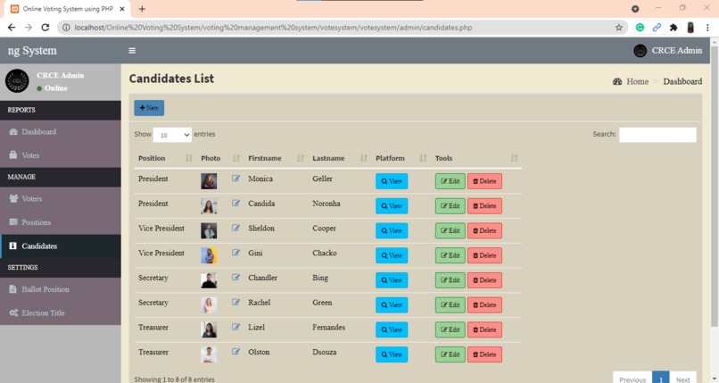Screen dimensions: 719x383
Task: View platform of Sheldon Cooper
Action: pos(392,230)
